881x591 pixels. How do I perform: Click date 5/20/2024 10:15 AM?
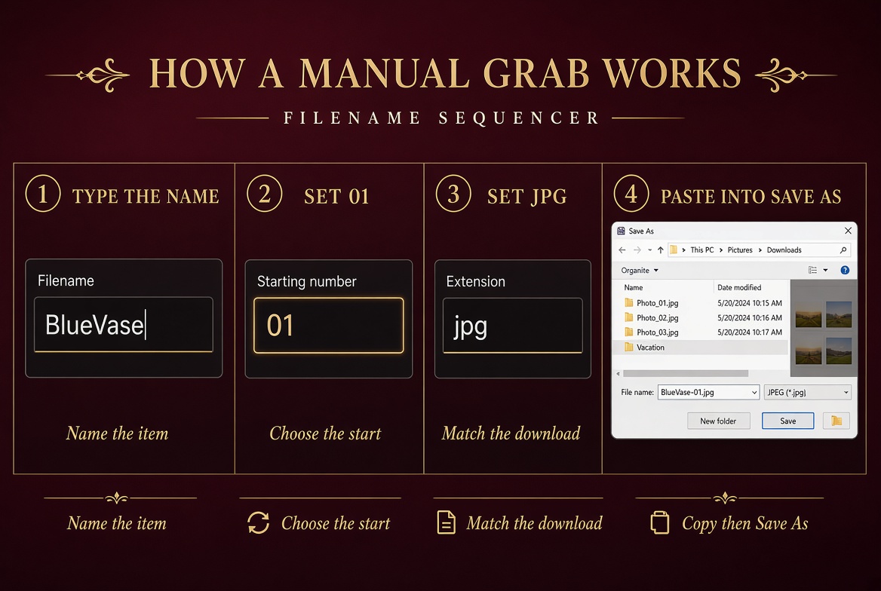point(750,303)
